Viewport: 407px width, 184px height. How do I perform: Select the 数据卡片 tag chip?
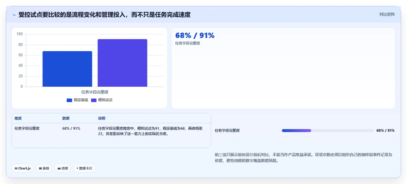click(x=84, y=168)
